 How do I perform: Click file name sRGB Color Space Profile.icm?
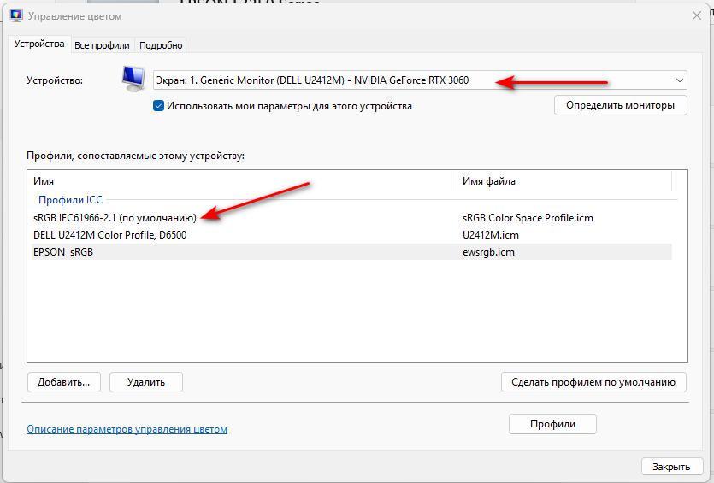click(528, 218)
